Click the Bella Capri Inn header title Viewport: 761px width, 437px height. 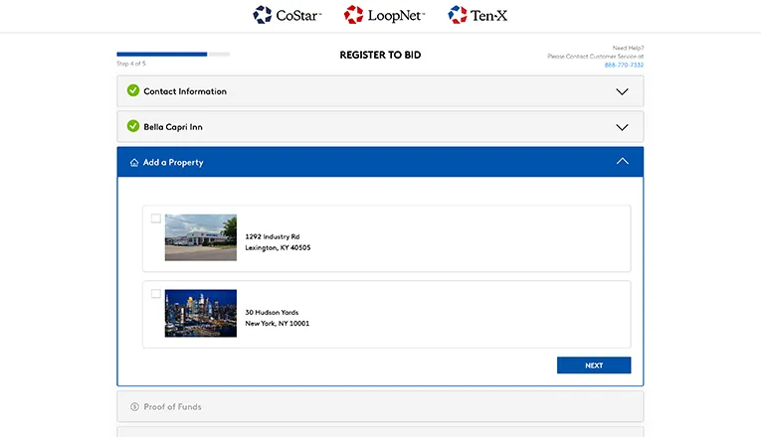[173, 127]
